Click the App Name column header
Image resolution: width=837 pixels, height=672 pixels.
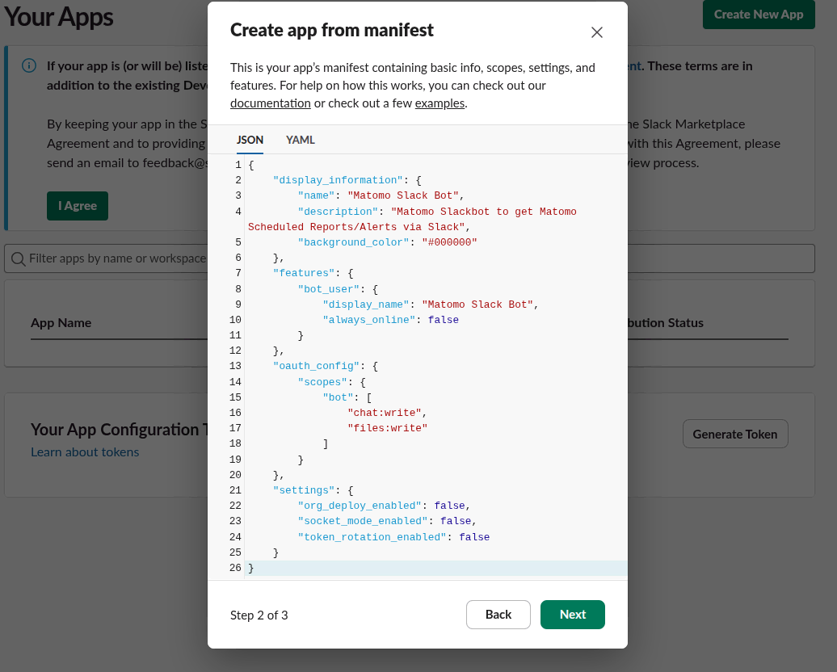coord(61,323)
